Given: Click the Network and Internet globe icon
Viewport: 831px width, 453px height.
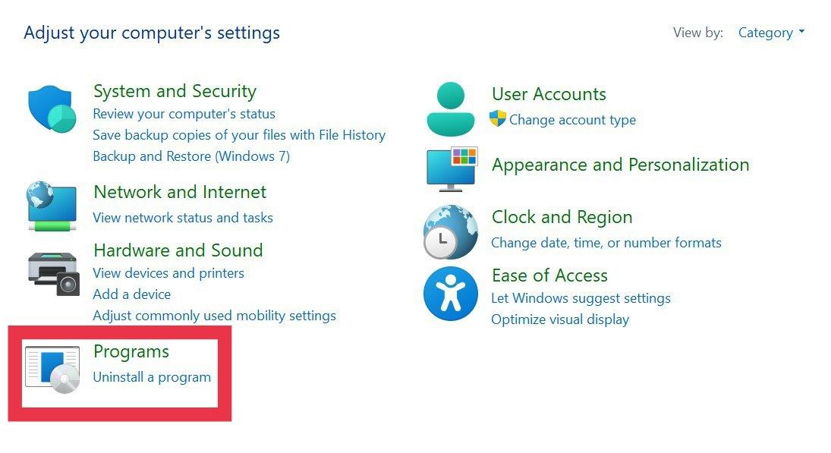Looking at the screenshot, I should coord(52,206).
